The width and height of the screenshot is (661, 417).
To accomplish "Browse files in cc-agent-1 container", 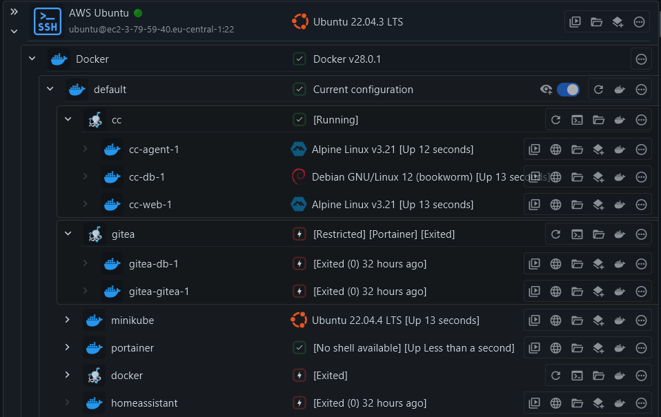I will tap(577, 150).
